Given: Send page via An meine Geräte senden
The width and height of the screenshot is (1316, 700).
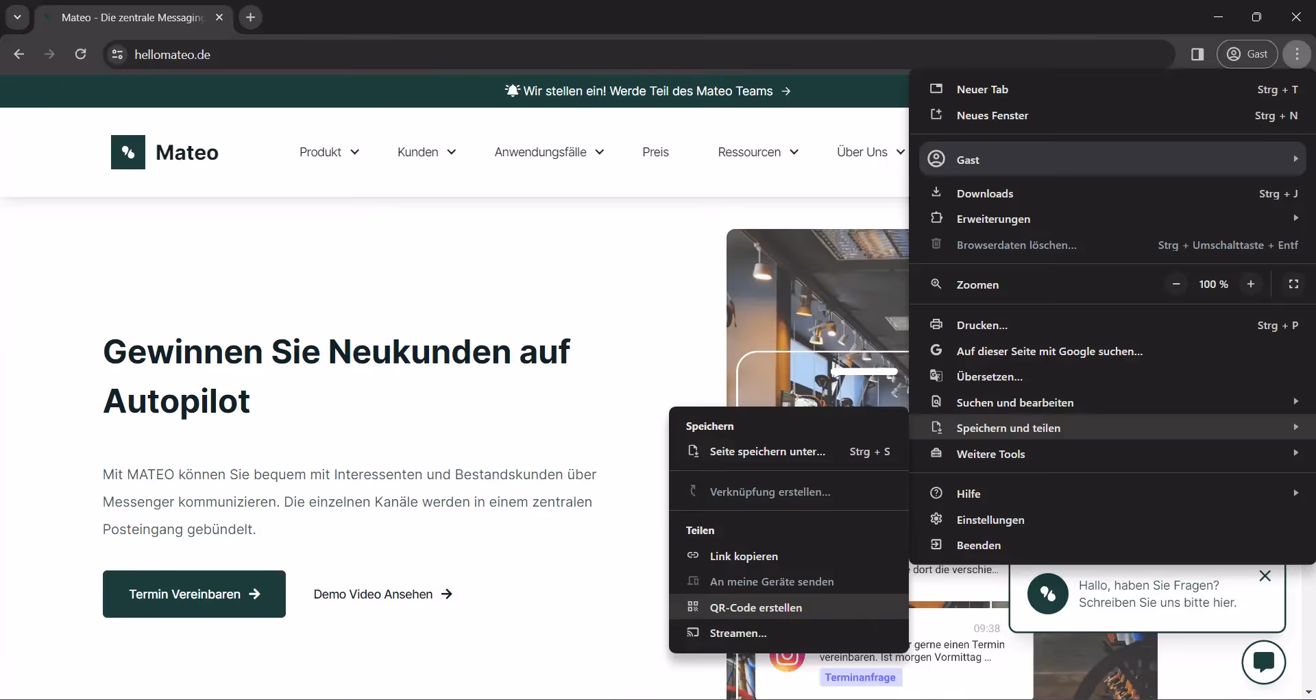Looking at the screenshot, I should tap(770, 581).
